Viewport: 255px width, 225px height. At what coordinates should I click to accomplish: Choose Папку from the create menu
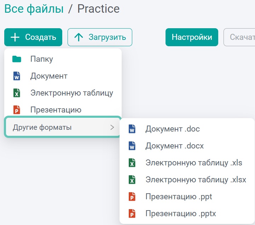63,59
